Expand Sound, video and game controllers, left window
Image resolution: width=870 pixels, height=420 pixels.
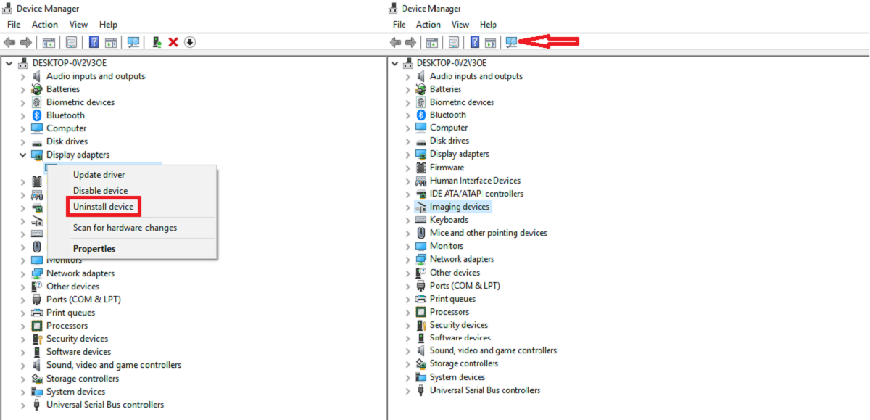[x=22, y=365]
